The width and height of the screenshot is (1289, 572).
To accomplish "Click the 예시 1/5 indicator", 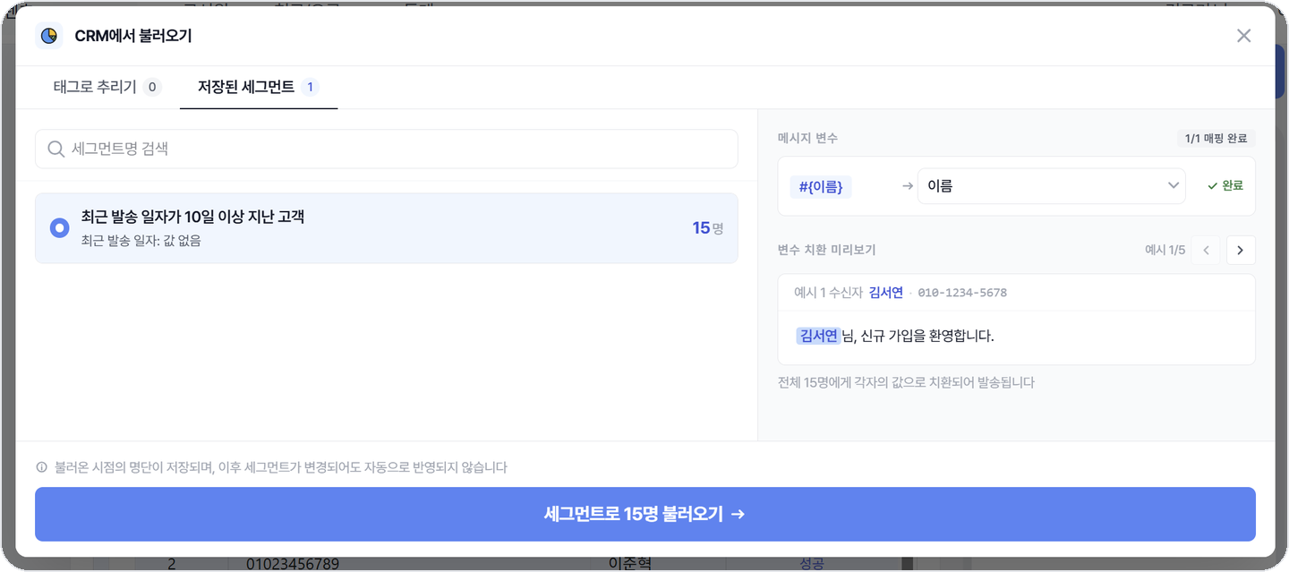I will [x=1165, y=251].
